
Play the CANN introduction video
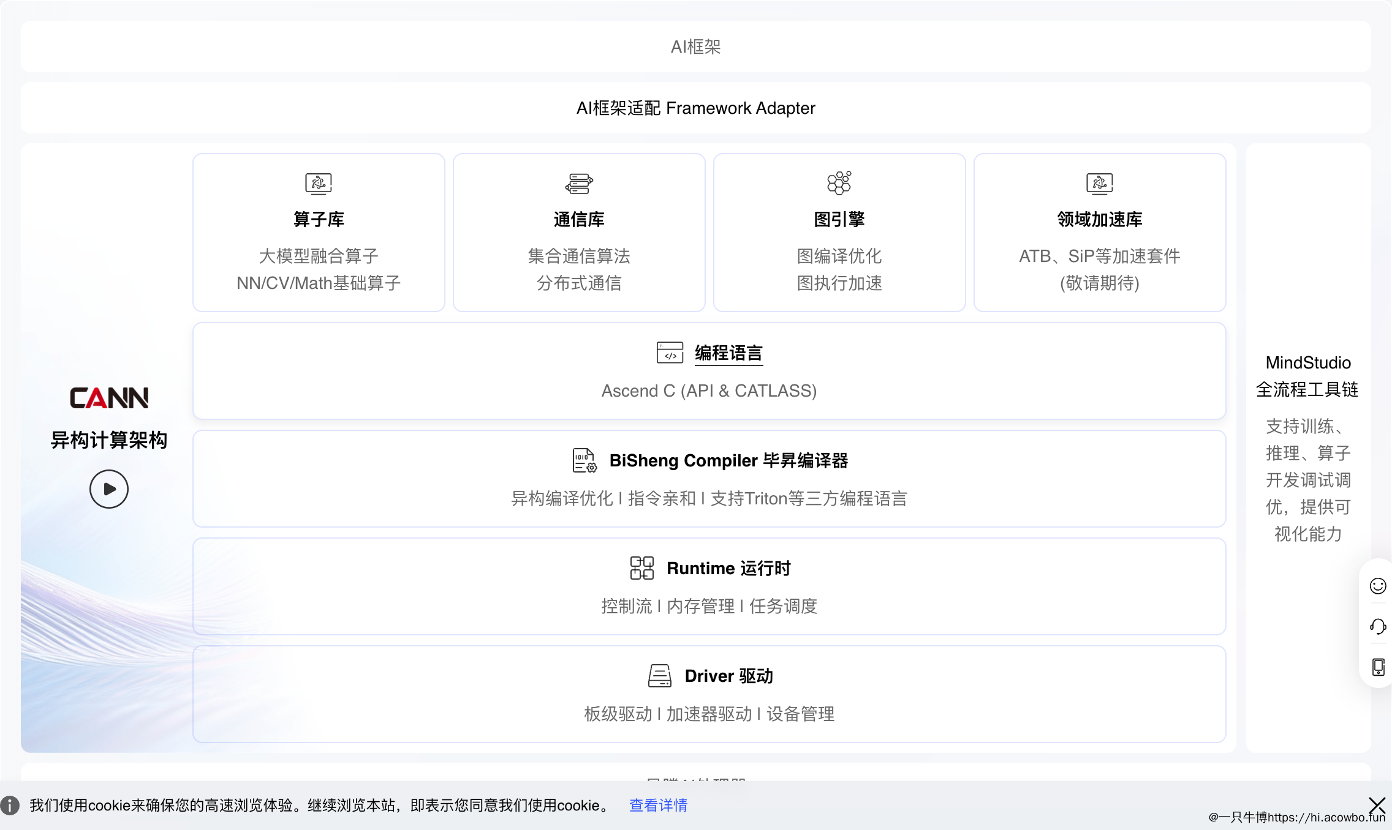[109, 489]
